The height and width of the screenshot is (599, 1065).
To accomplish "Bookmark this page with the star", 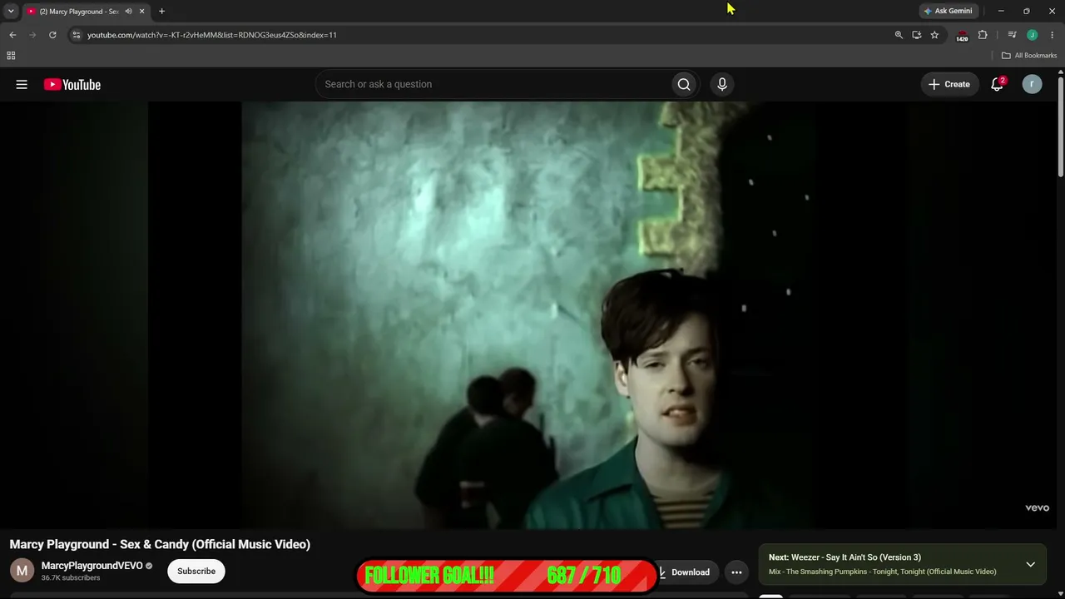I will (934, 35).
